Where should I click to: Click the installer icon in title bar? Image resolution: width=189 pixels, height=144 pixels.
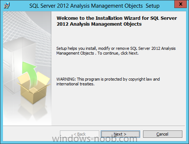tap(7, 5)
